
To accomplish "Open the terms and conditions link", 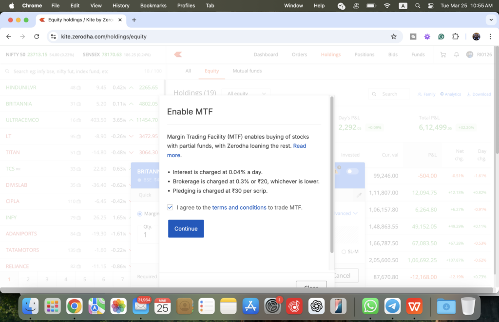I will point(239,207).
